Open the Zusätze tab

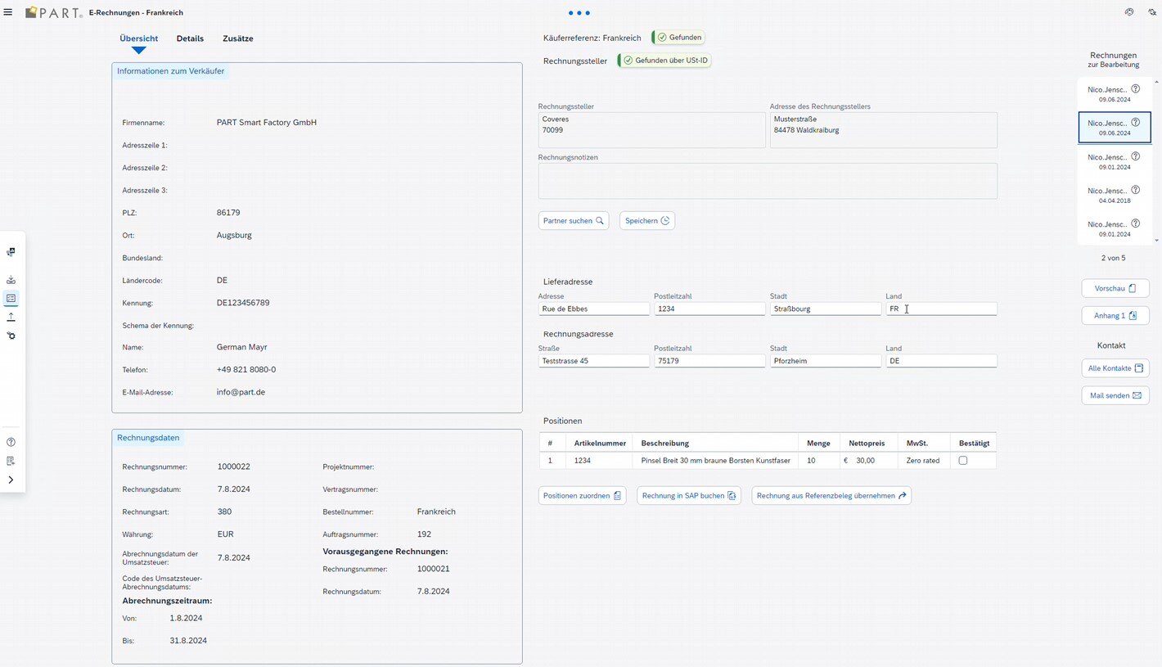(x=238, y=38)
